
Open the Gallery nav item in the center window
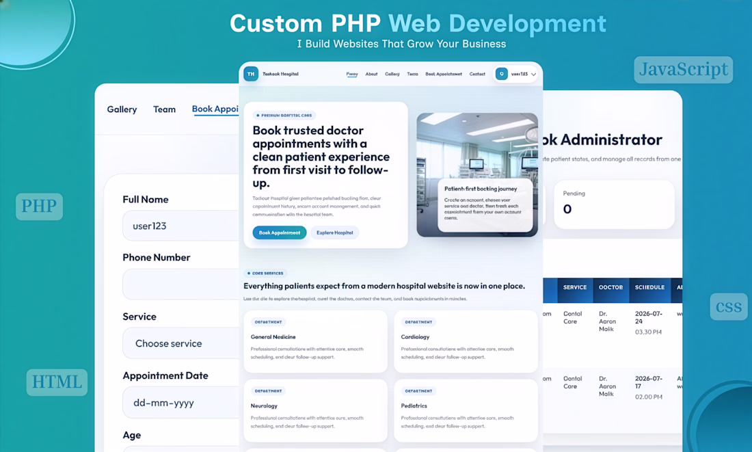(x=392, y=74)
